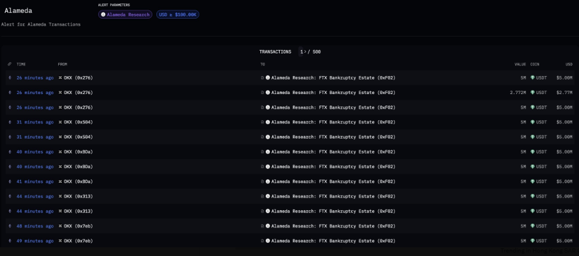Click the Ethereum icon on the 49 minutes ago row
The image size is (579, 256).
click(10, 241)
